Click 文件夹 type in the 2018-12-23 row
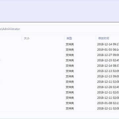This screenshot has height=119, width=119. pyautogui.click(x=70, y=60)
